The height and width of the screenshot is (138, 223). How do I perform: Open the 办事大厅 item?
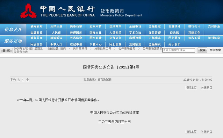click(x=56, y=44)
